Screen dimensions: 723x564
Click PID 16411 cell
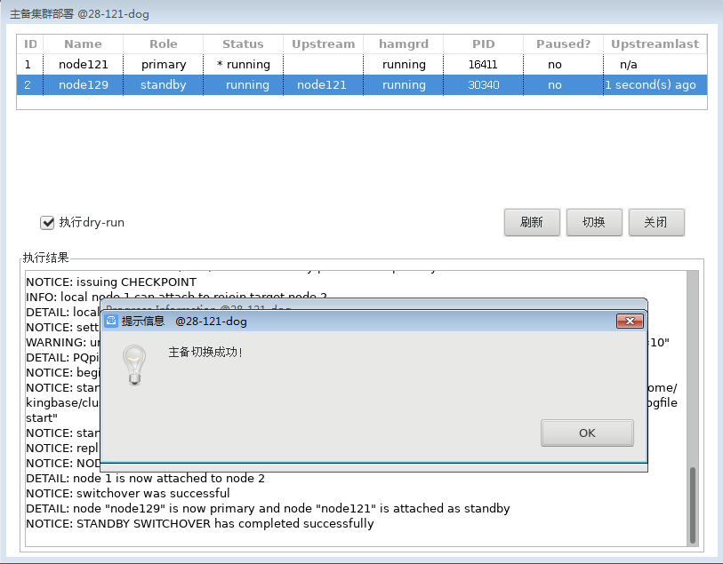coord(483,65)
